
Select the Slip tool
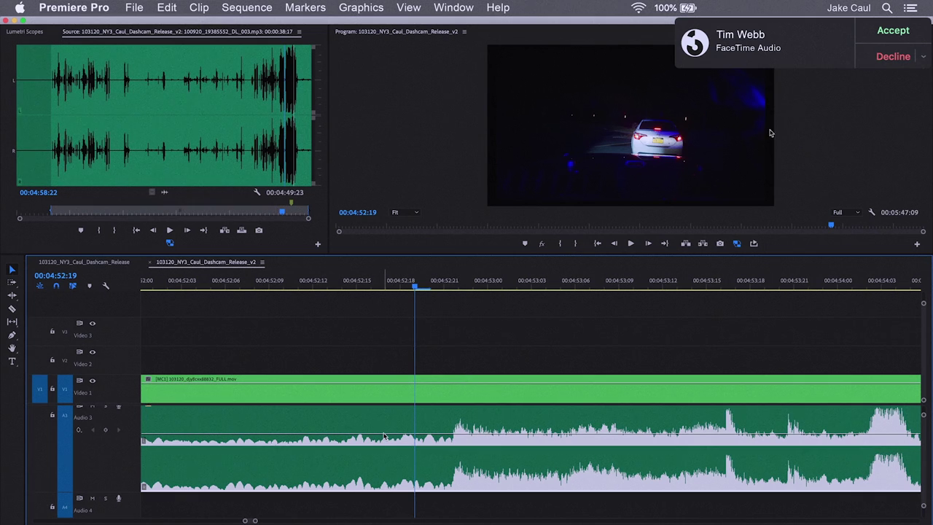point(12,322)
